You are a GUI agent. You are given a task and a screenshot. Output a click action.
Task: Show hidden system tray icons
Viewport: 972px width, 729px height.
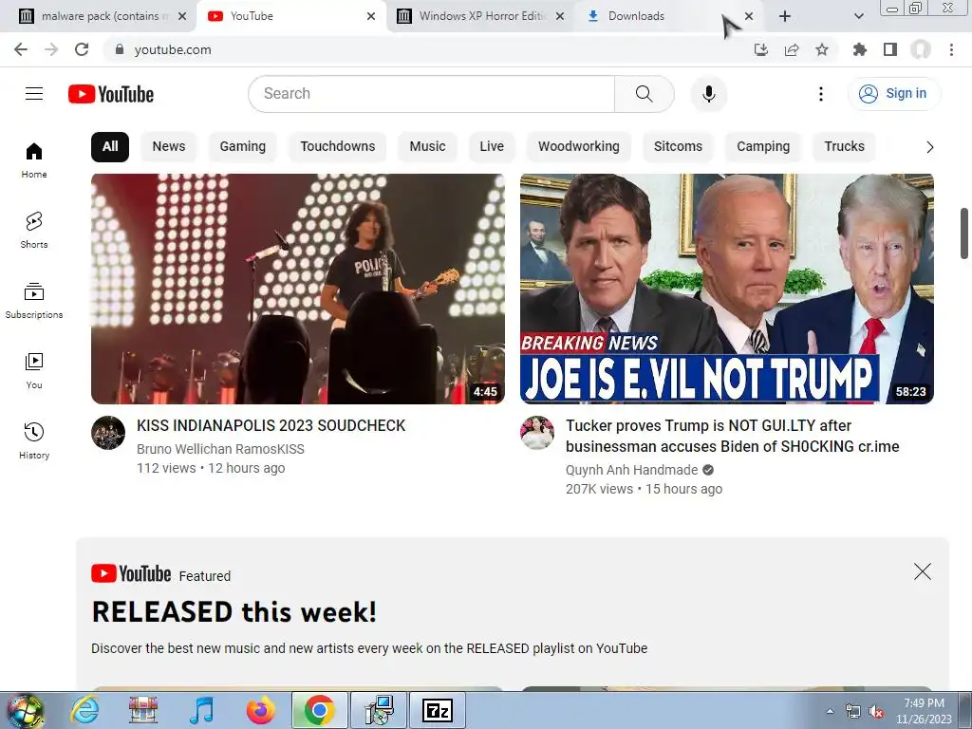click(830, 711)
